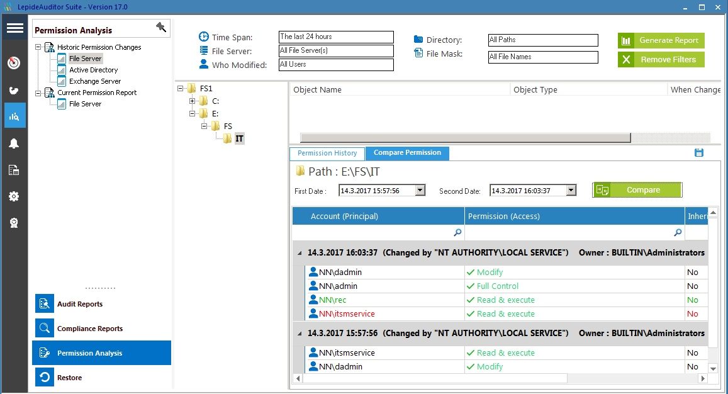728x394 pixels.
Task: Open the award badge icon in sidebar
Action: 14,223
